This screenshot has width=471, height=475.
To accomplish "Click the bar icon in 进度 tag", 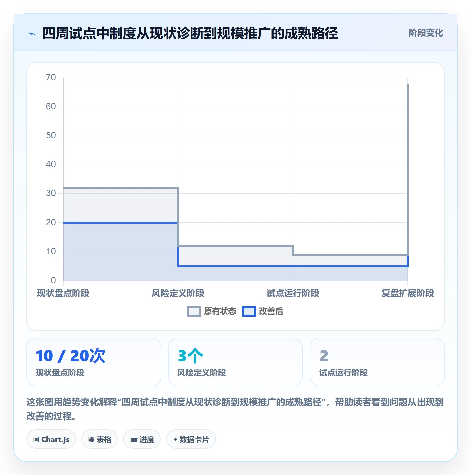I will click(x=134, y=440).
